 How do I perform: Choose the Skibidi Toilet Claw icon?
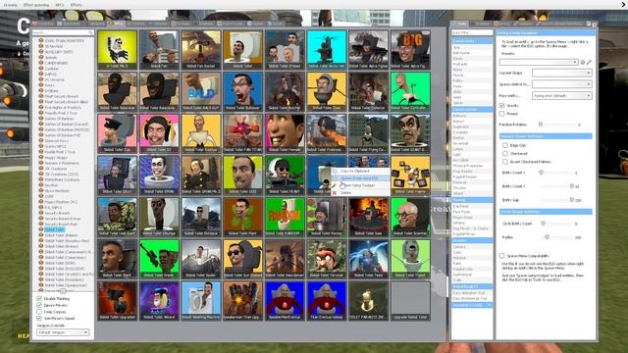[x=327, y=91]
